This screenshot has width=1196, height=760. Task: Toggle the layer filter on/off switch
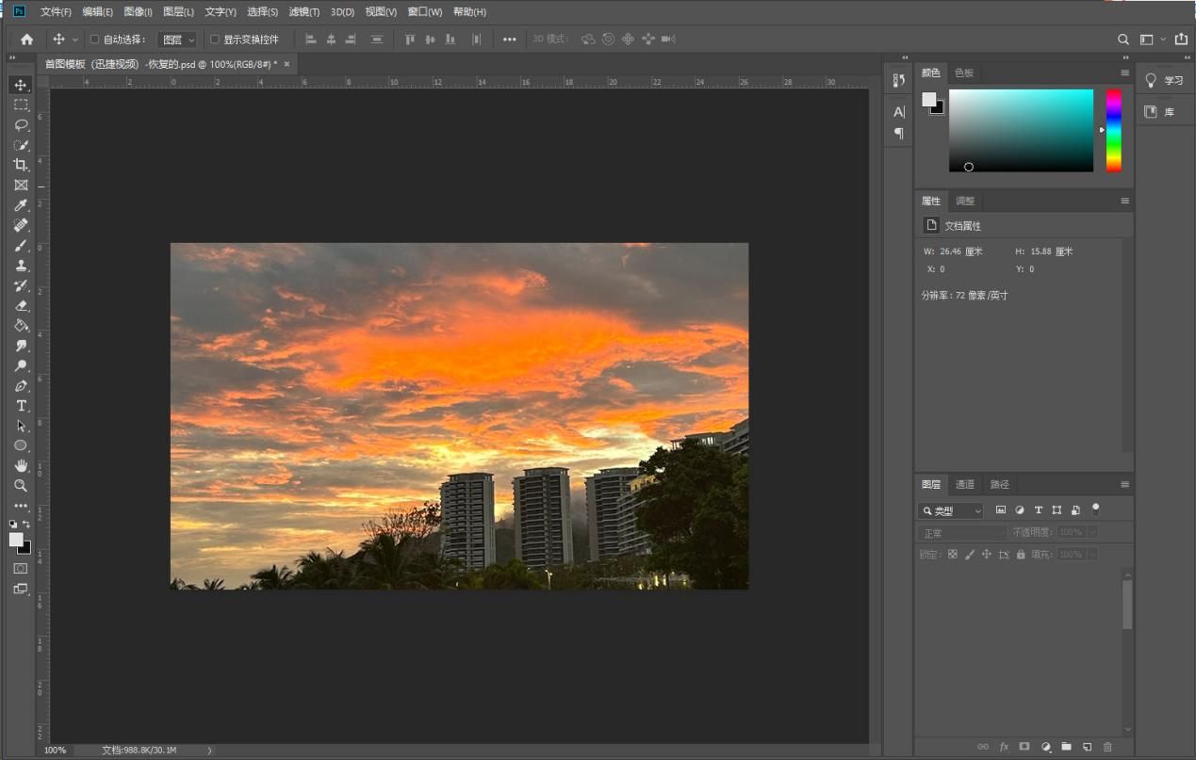coord(1095,509)
